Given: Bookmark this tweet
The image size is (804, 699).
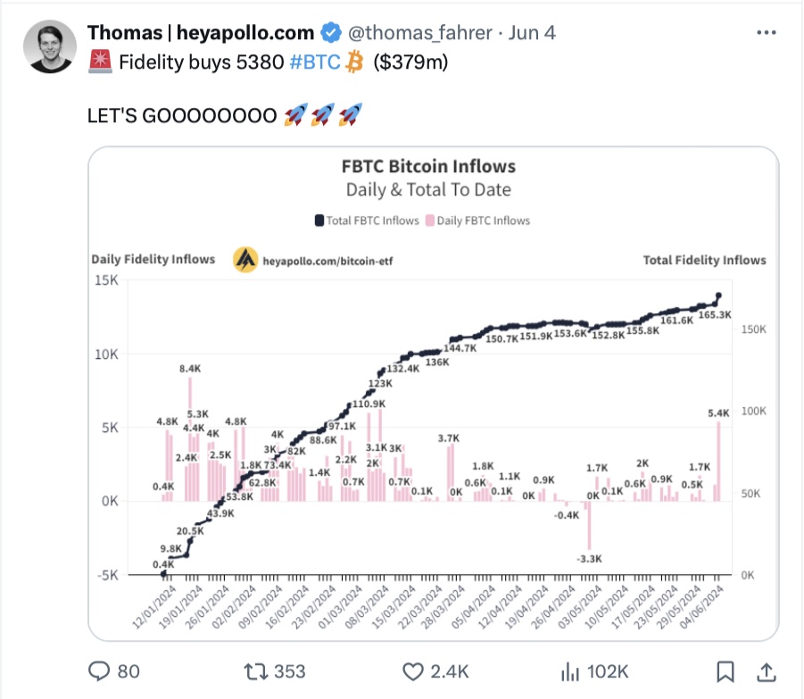Looking at the screenshot, I should tap(725, 671).
